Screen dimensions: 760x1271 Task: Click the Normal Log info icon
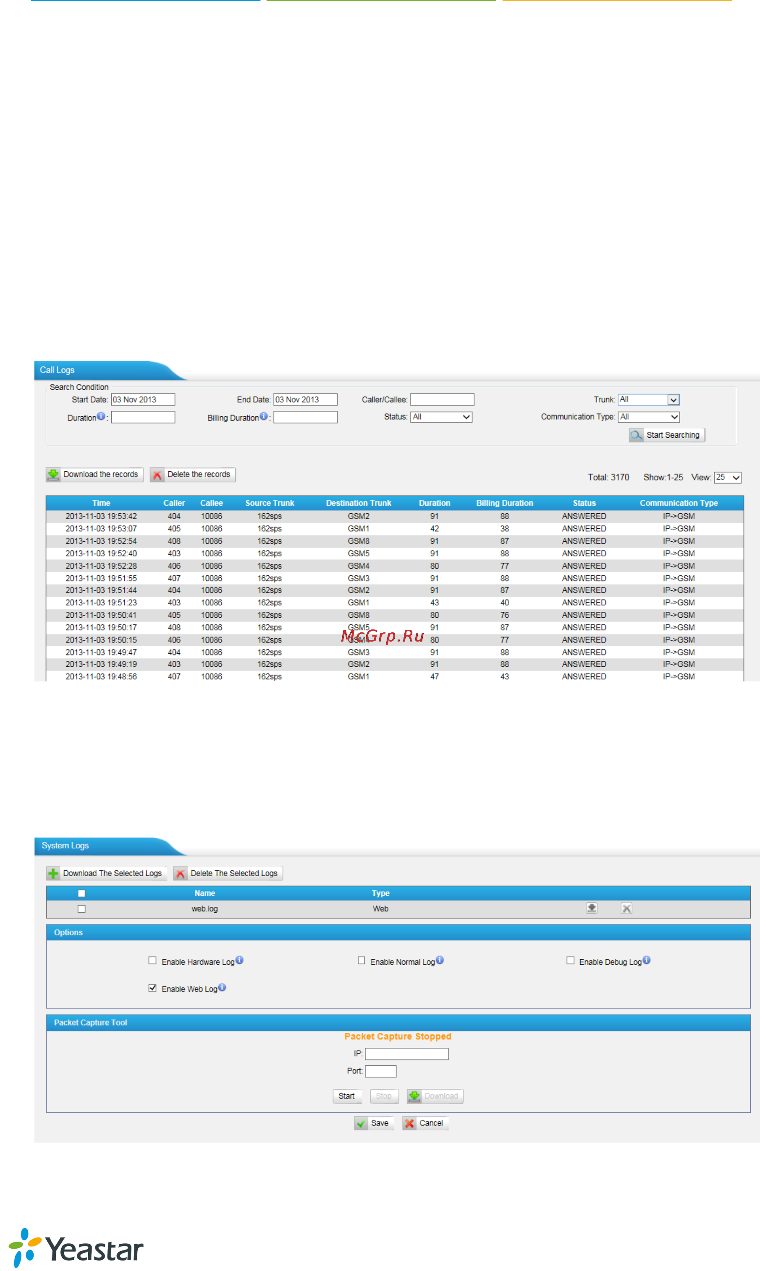pos(440,960)
